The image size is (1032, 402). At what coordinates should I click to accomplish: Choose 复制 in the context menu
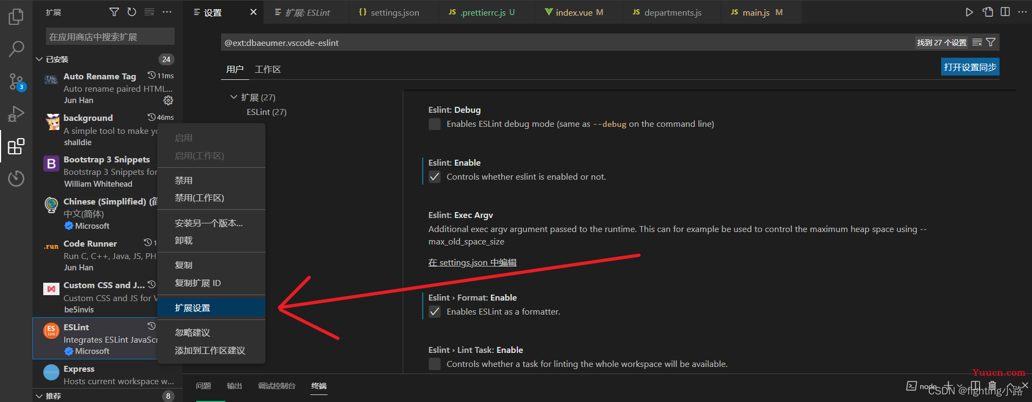pos(211,265)
